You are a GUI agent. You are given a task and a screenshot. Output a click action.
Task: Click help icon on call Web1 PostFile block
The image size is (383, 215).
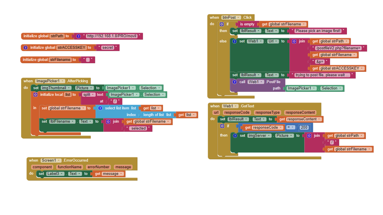pos(234,82)
